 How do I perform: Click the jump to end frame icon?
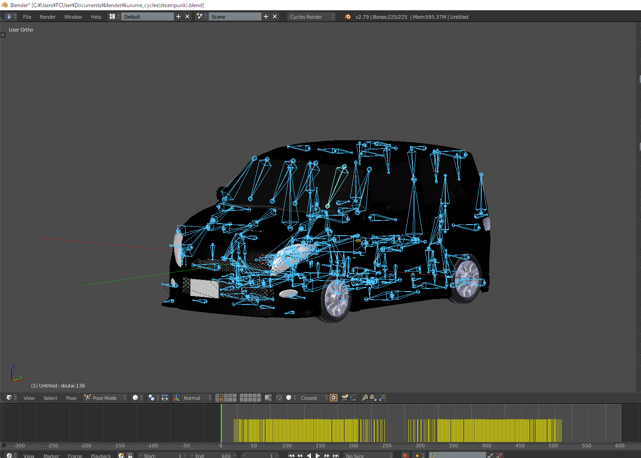336,455
